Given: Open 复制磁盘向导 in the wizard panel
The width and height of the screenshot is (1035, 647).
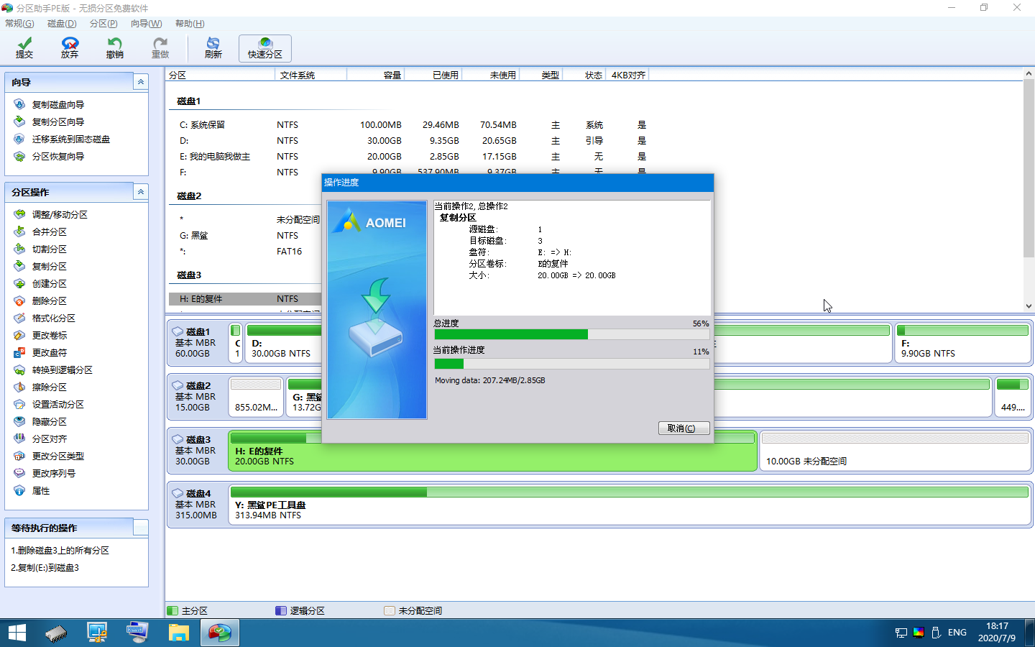Looking at the screenshot, I should click(x=57, y=104).
